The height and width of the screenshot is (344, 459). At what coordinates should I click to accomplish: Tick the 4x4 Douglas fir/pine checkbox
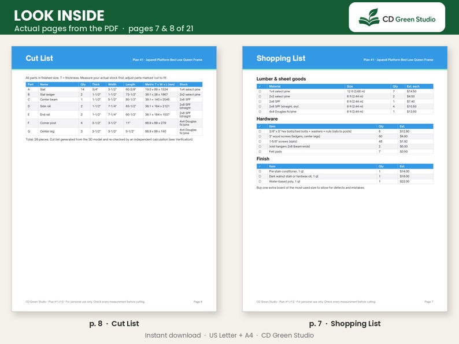(x=260, y=111)
